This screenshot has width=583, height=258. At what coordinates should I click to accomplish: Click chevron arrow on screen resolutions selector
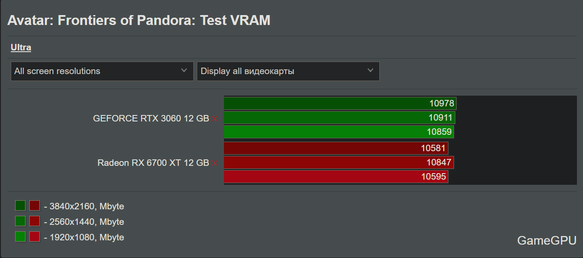click(184, 70)
